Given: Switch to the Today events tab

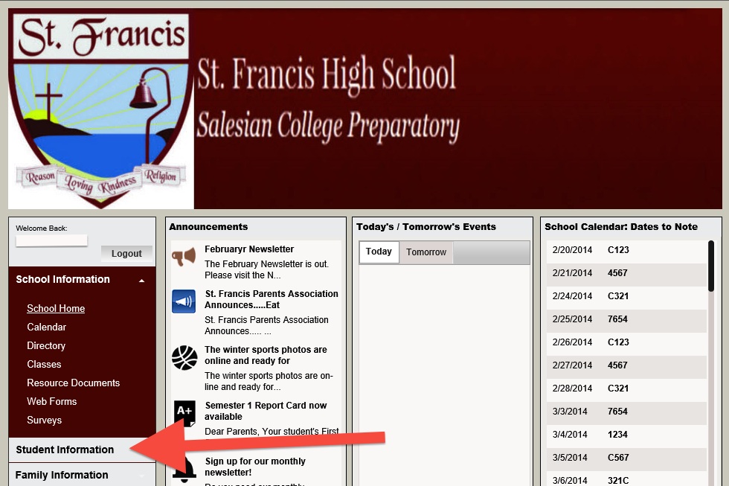Looking at the screenshot, I should [x=379, y=252].
